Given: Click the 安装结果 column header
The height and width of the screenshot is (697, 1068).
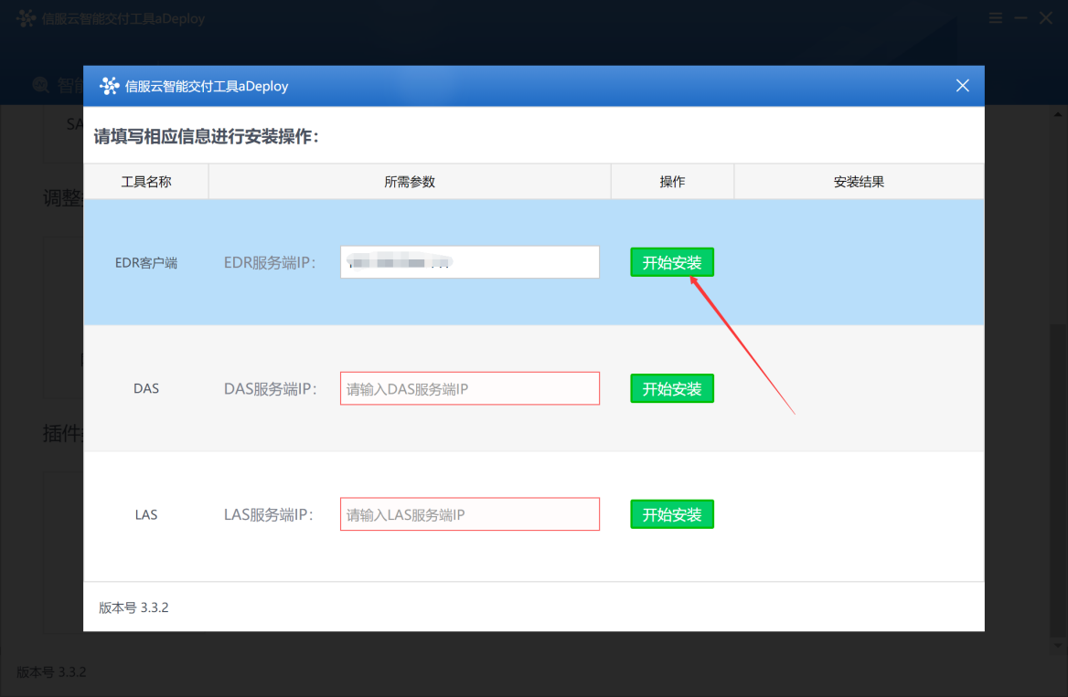Looking at the screenshot, I should pyautogui.click(x=859, y=182).
